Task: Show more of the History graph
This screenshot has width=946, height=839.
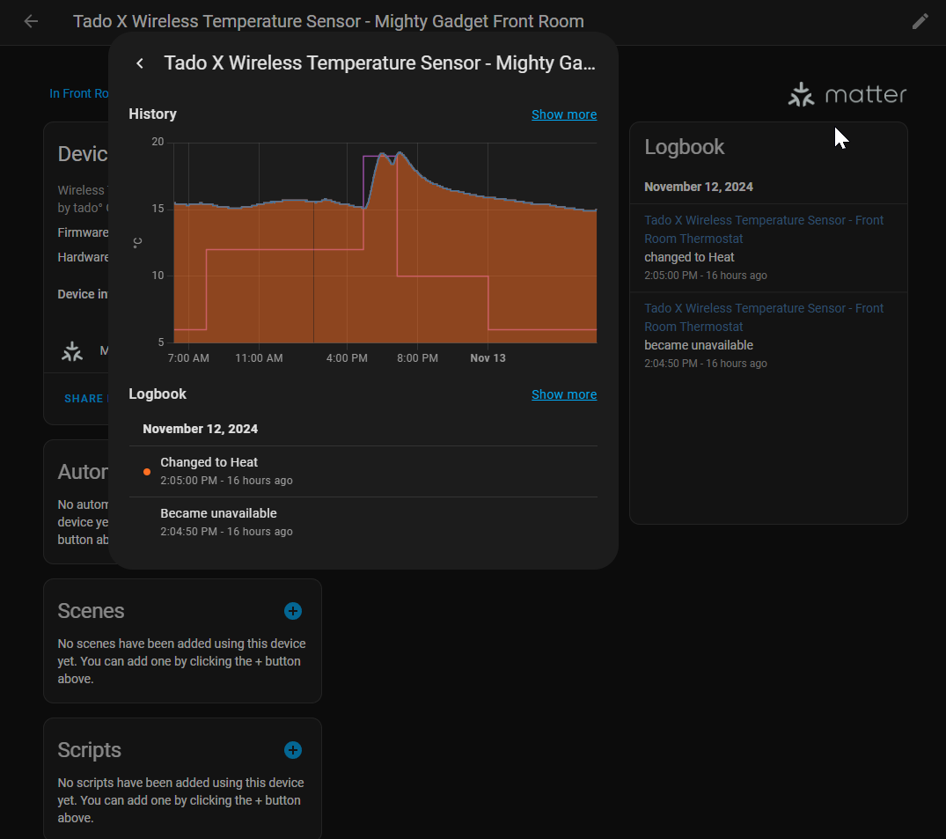Action: [563, 114]
